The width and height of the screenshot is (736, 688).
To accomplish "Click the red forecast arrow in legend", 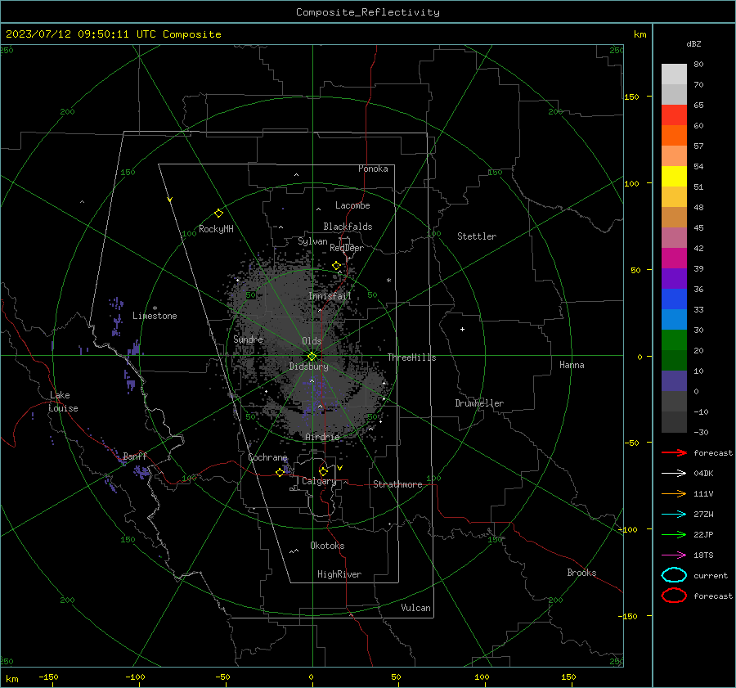I will pos(674,452).
